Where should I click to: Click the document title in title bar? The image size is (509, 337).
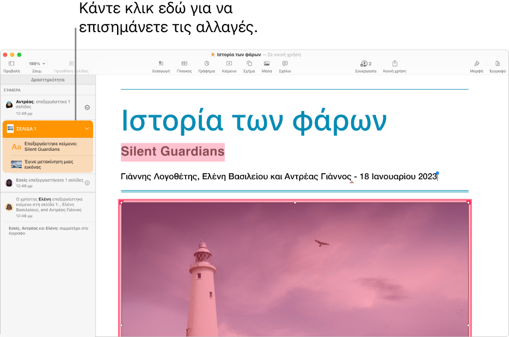[x=239, y=54]
